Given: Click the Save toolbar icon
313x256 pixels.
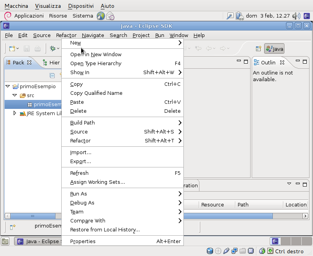Looking at the screenshot, I should pyautogui.click(x=27, y=48).
